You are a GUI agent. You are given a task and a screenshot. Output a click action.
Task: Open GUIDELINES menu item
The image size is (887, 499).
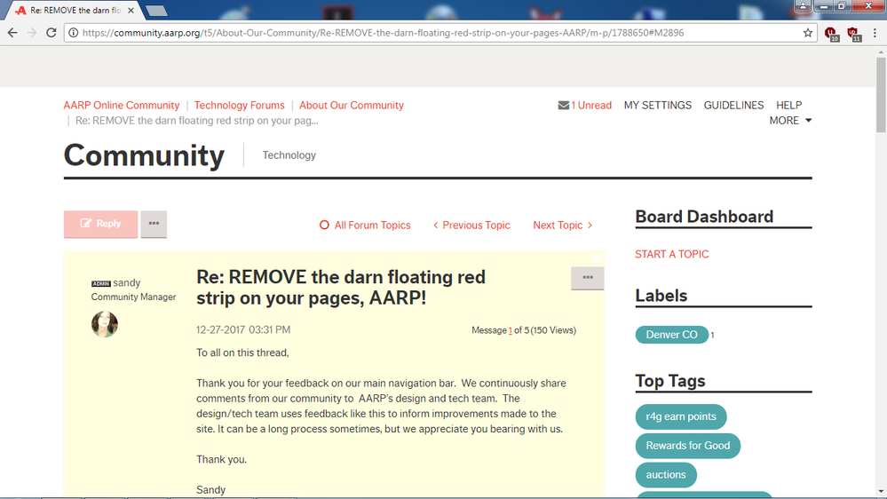(x=733, y=105)
